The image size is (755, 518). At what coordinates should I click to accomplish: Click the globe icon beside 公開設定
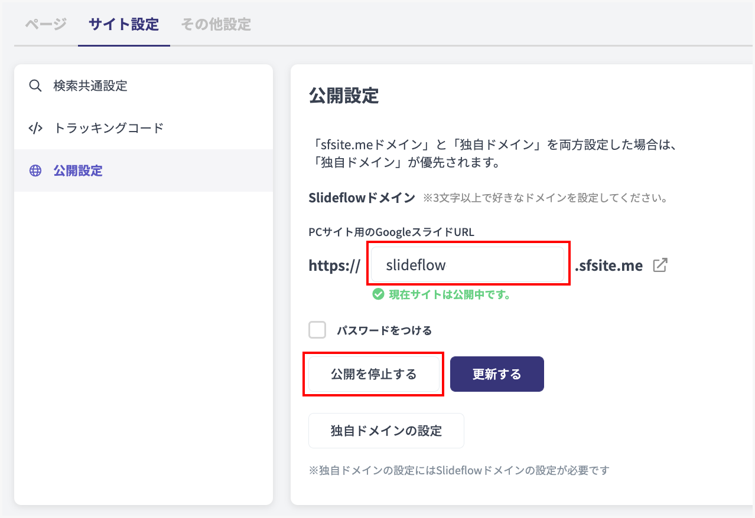click(x=35, y=171)
